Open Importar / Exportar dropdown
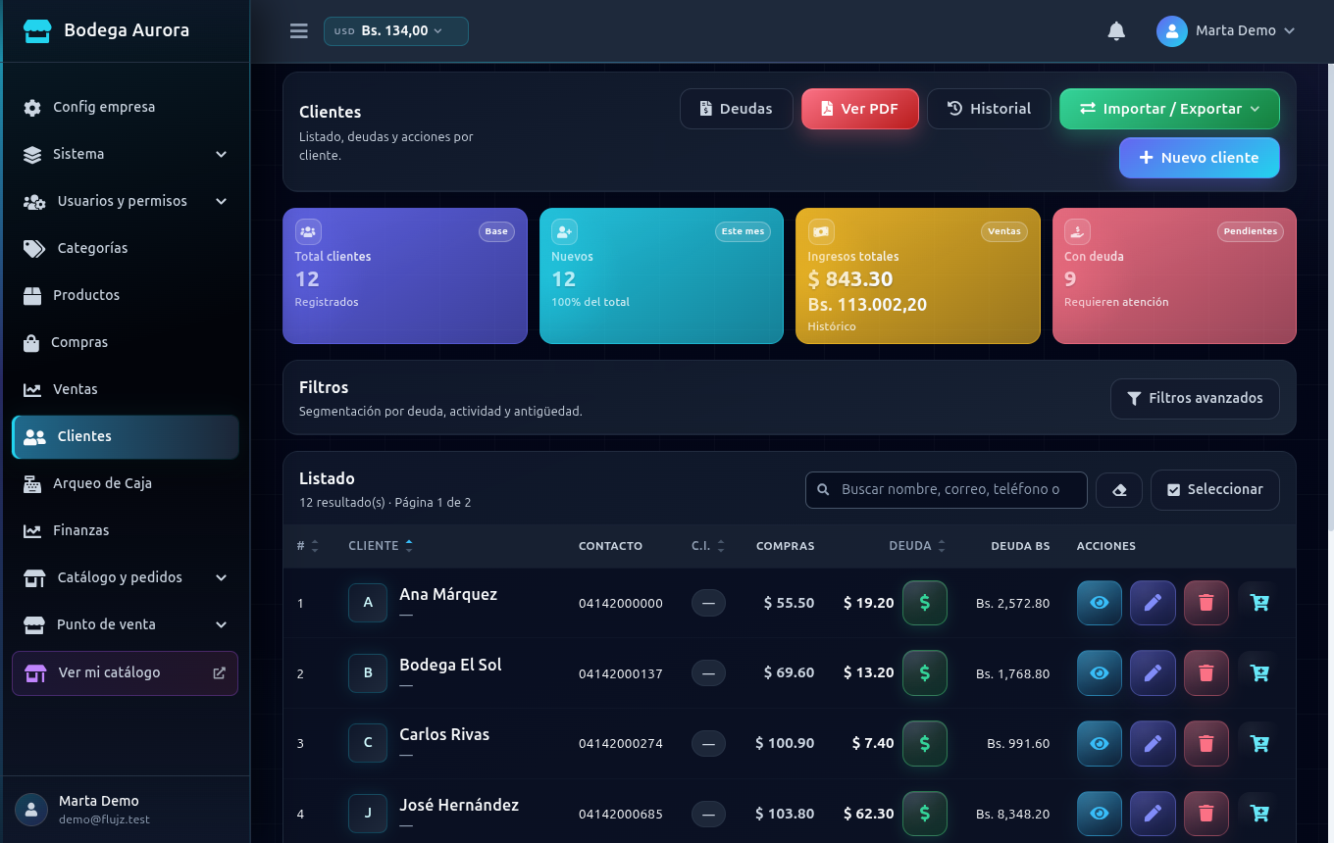 pyautogui.click(x=1169, y=109)
